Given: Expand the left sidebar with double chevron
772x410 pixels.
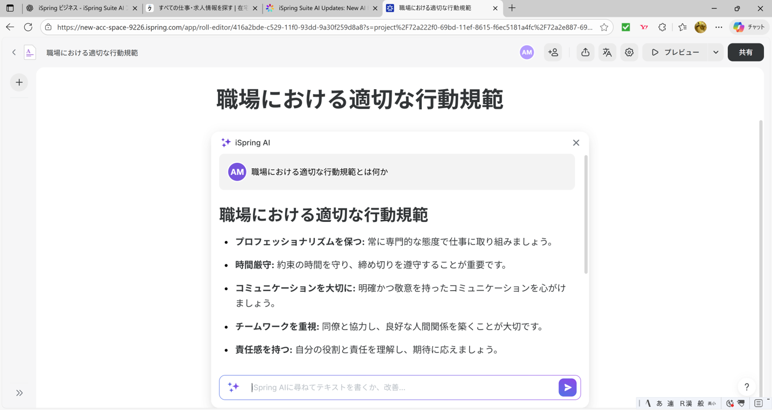Looking at the screenshot, I should coord(19,393).
